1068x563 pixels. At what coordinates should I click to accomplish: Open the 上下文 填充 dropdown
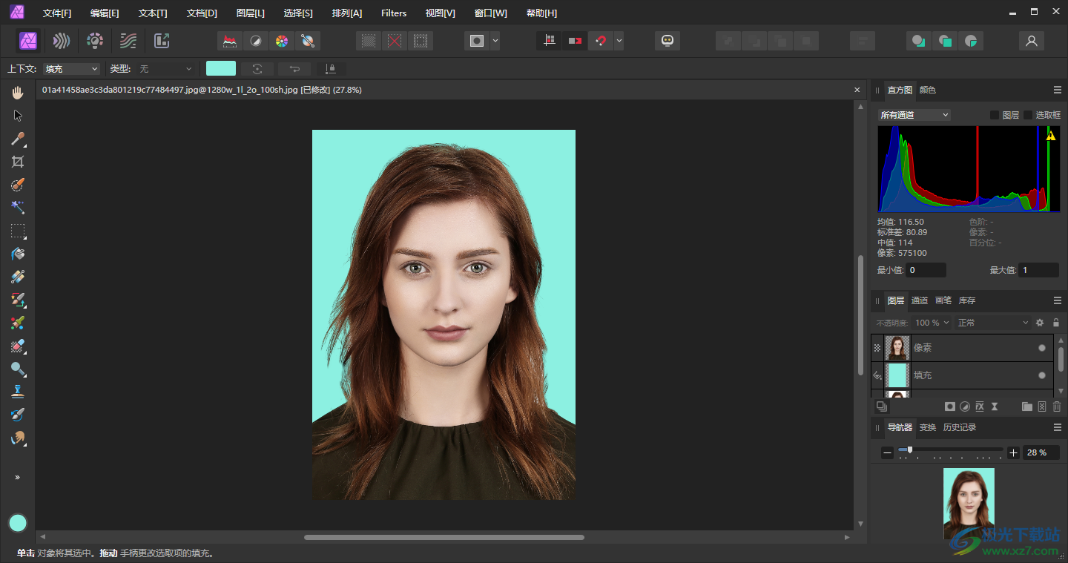click(71, 69)
